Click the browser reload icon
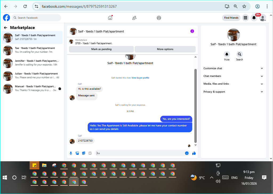 pos(25,6)
